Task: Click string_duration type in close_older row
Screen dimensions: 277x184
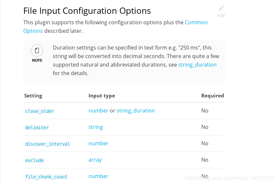Action: [x=136, y=111]
